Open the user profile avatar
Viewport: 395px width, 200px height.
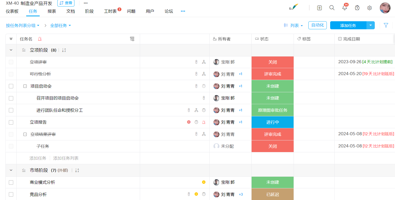(385, 8)
